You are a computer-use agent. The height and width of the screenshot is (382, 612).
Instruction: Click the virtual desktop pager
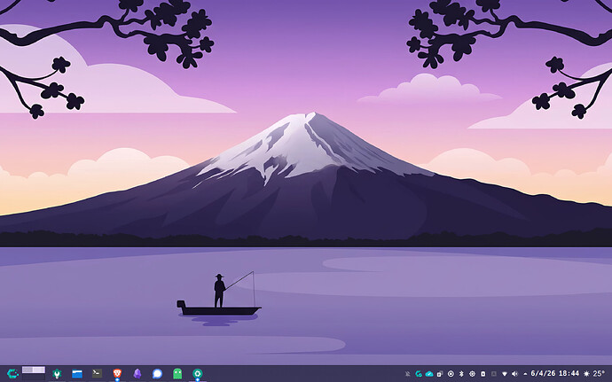[34, 370]
